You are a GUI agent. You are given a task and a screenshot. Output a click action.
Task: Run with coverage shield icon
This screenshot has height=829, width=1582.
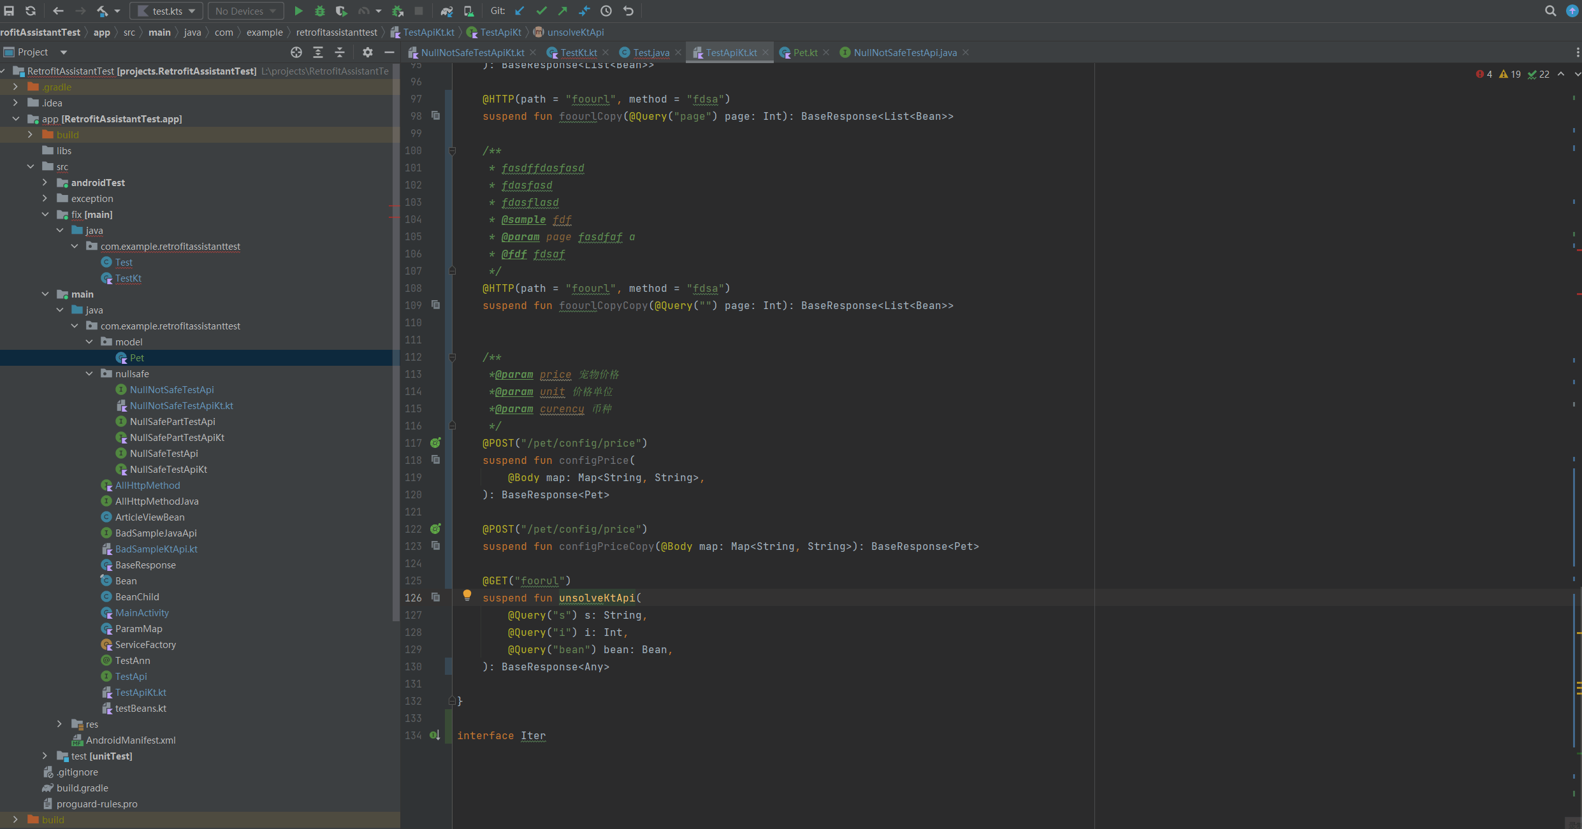pyautogui.click(x=342, y=11)
